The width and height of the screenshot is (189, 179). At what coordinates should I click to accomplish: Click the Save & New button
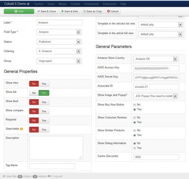click(x=69, y=11)
